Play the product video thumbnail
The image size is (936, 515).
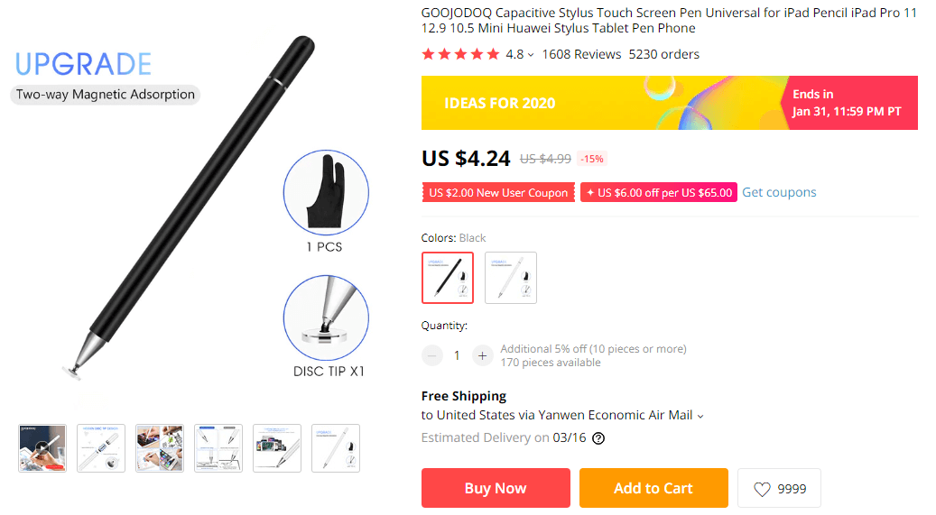point(42,447)
